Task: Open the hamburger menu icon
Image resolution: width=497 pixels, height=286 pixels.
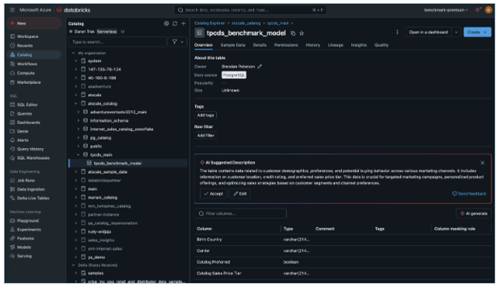Action: (12, 10)
